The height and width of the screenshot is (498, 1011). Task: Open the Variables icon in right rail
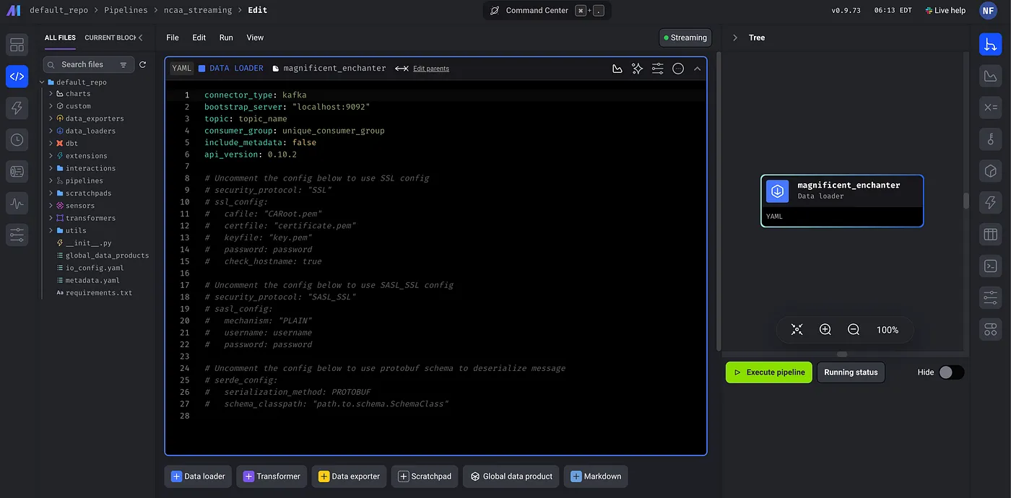pos(990,108)
